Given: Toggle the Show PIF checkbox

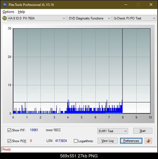Looking at the screenshot, I should [x=9, y=130].
